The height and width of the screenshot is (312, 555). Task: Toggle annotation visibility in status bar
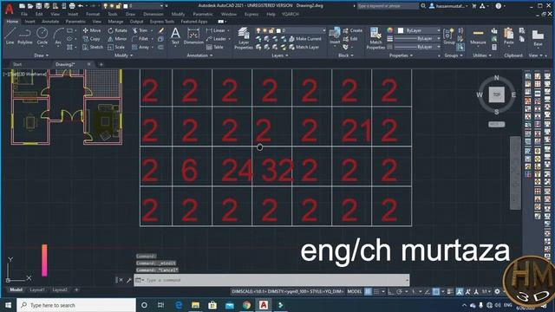pyautogui.click(x=460, y=291)
